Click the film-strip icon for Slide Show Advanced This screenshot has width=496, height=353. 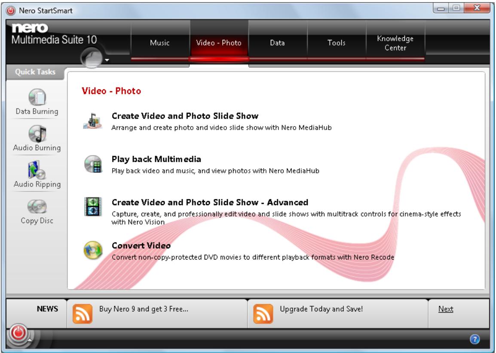(x=93, y=207)
